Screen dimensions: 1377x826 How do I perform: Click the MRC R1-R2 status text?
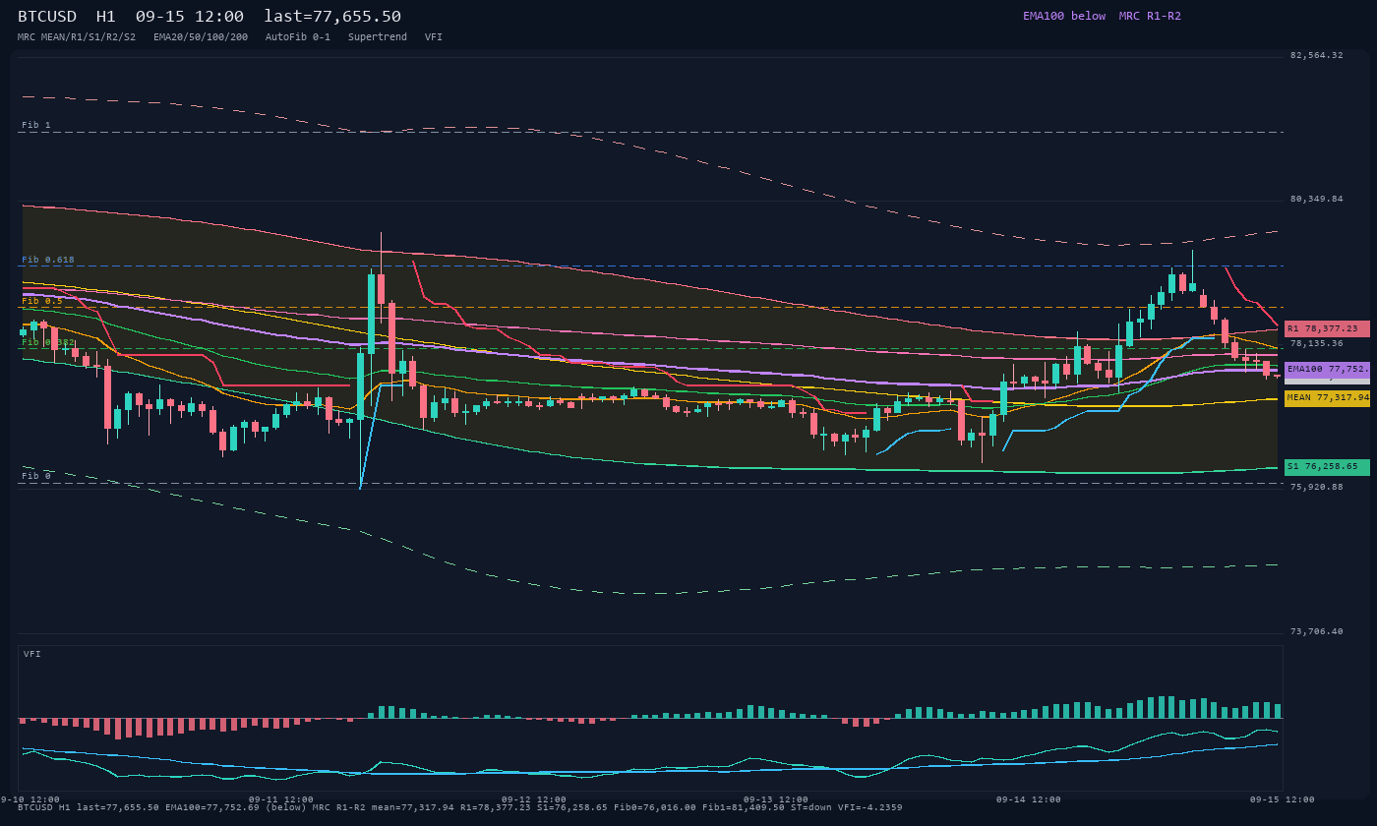(x=1150, y=16)
